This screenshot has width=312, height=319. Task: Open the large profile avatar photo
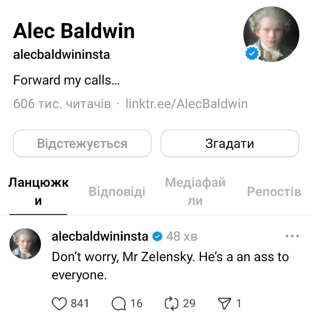(271, 34)
